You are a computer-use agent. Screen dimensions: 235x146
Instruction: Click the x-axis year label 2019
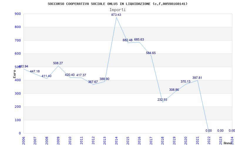[174, 140]
